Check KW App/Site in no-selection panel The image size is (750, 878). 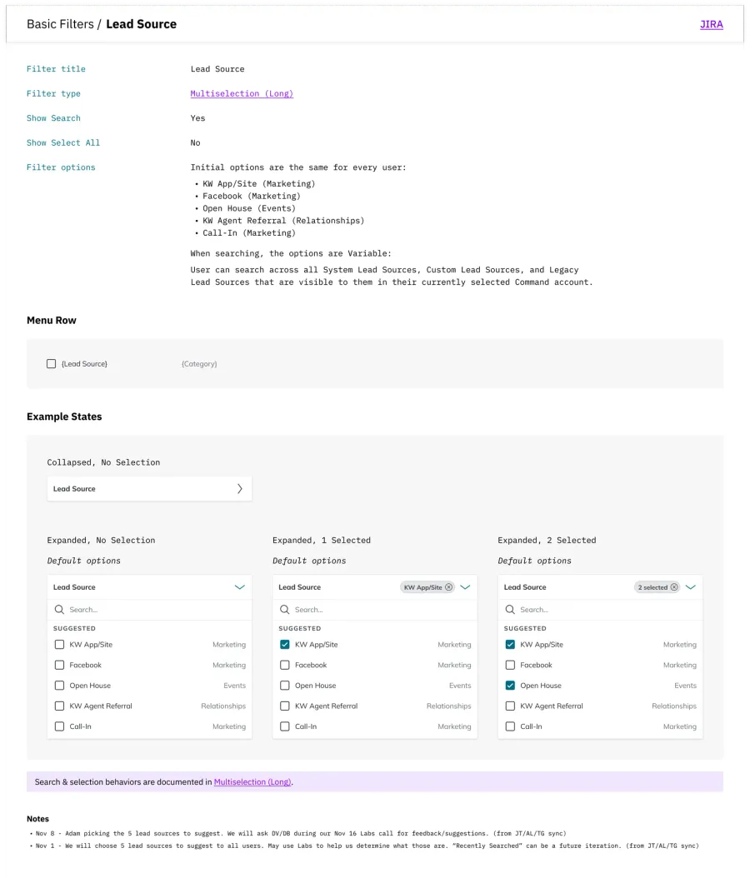click(x=59, y=645)
